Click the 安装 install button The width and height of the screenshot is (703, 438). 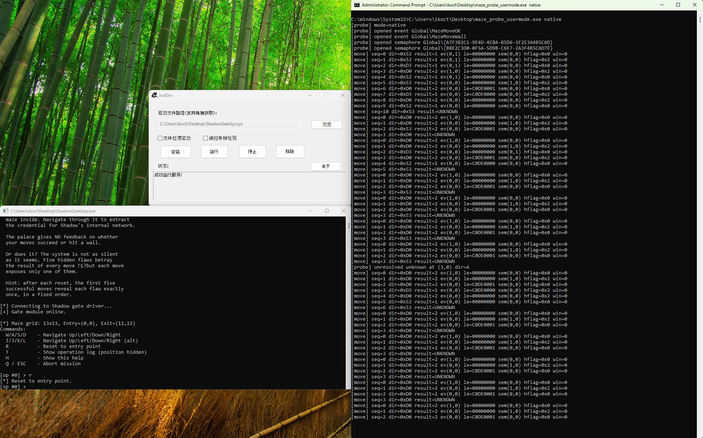[x=175, y=152]
